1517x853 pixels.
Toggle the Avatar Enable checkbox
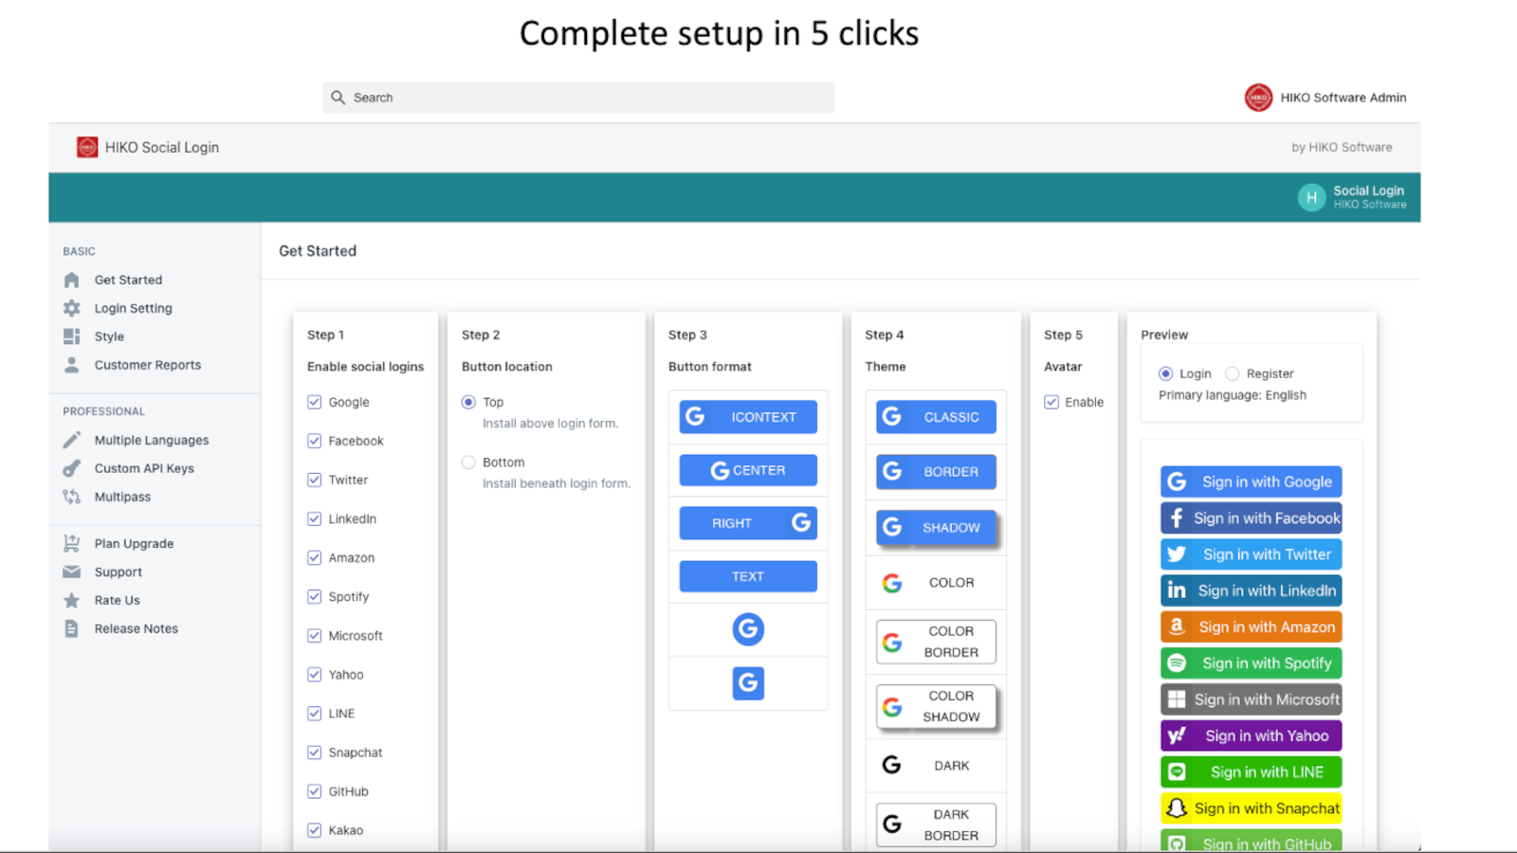coord(1051,402)
